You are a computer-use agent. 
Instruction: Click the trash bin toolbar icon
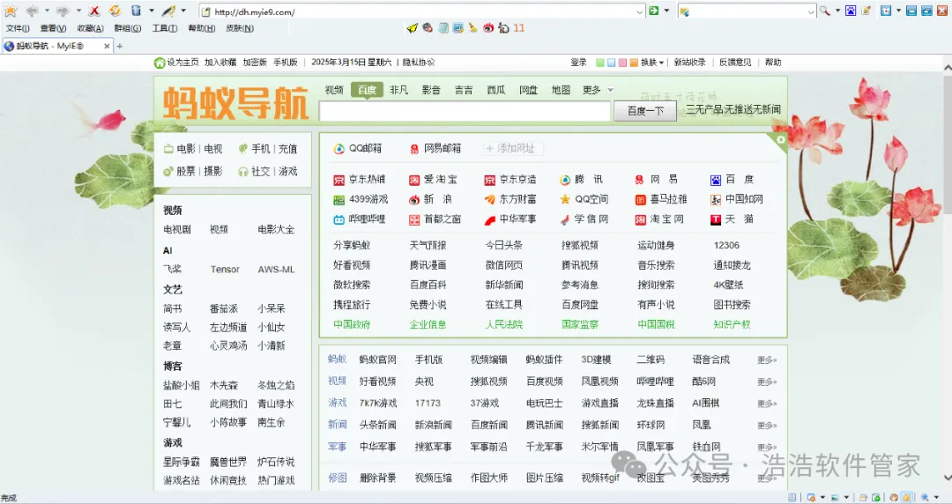[x=136, y=11]
